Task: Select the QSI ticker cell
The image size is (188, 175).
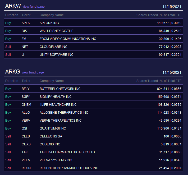Action: pos(24,128)
